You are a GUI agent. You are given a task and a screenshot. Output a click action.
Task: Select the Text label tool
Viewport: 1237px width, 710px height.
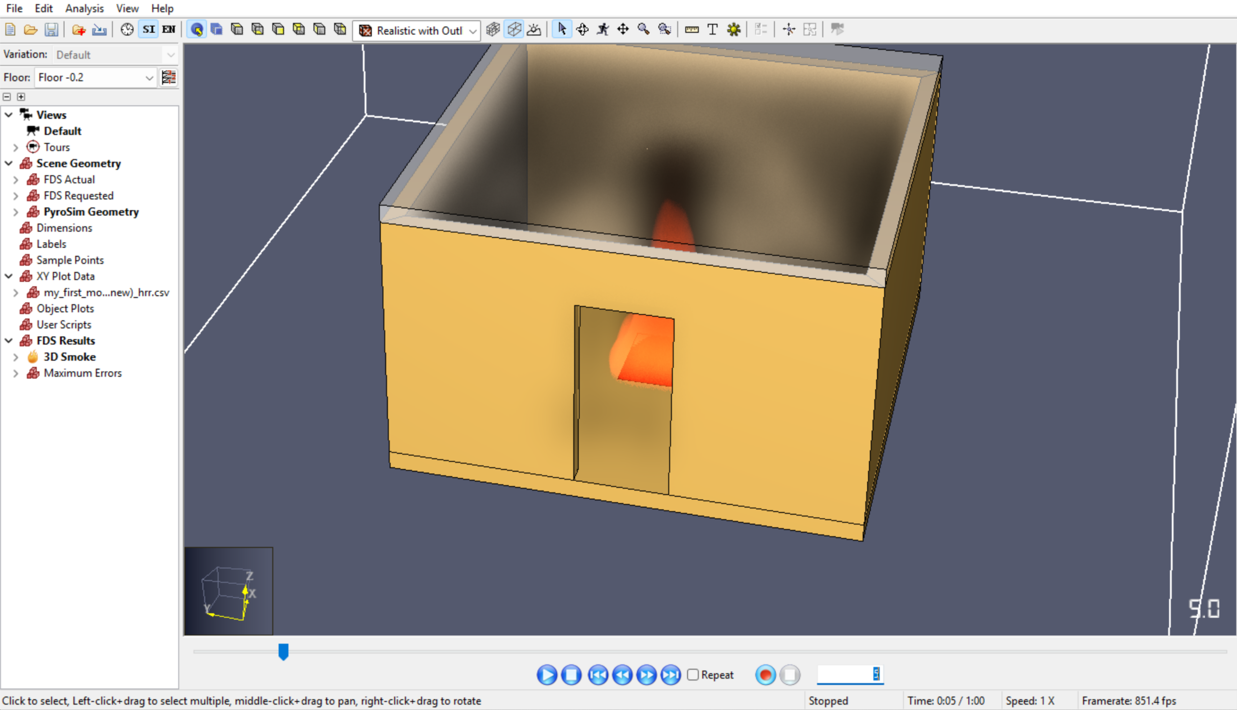[x=712, y=30]
